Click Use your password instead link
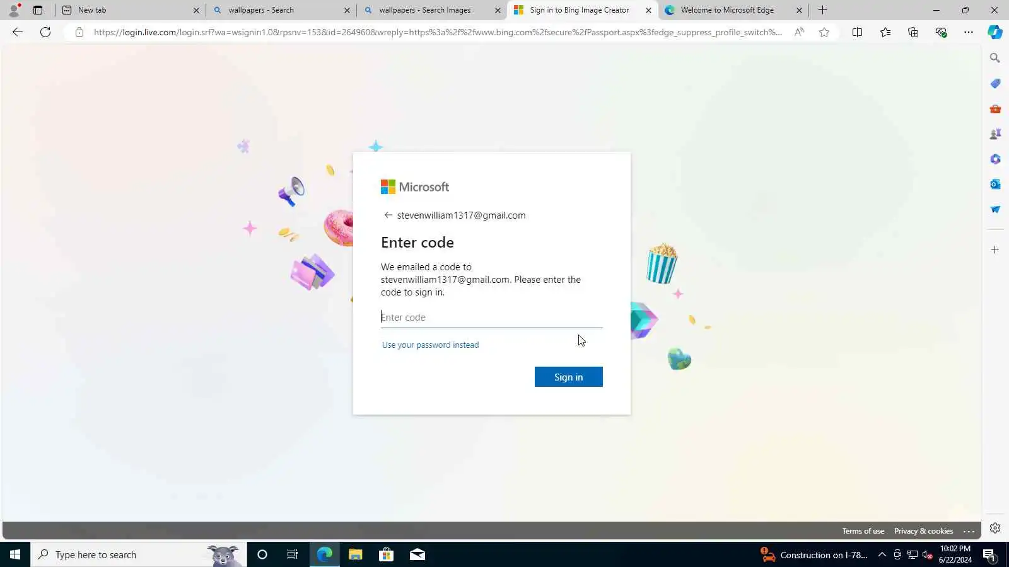Screen dimensions: 1009x567 (x=430, y=345)
